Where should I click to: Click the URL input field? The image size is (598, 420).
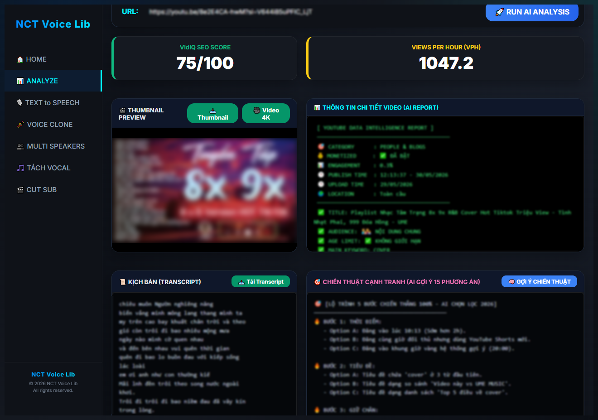pos(312,12)
